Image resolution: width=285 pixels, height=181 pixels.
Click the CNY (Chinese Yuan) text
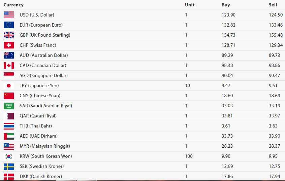(x=40, y=96)
